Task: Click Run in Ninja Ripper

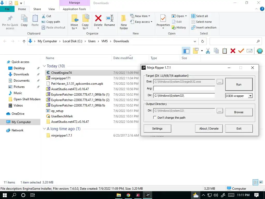Action: click(239, 84)
